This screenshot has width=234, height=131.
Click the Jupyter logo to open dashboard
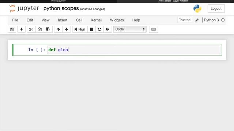click(24, 8)
